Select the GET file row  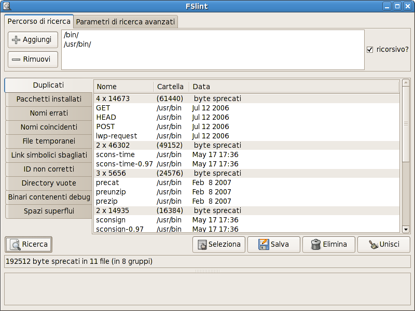click(x=246, y=108)
